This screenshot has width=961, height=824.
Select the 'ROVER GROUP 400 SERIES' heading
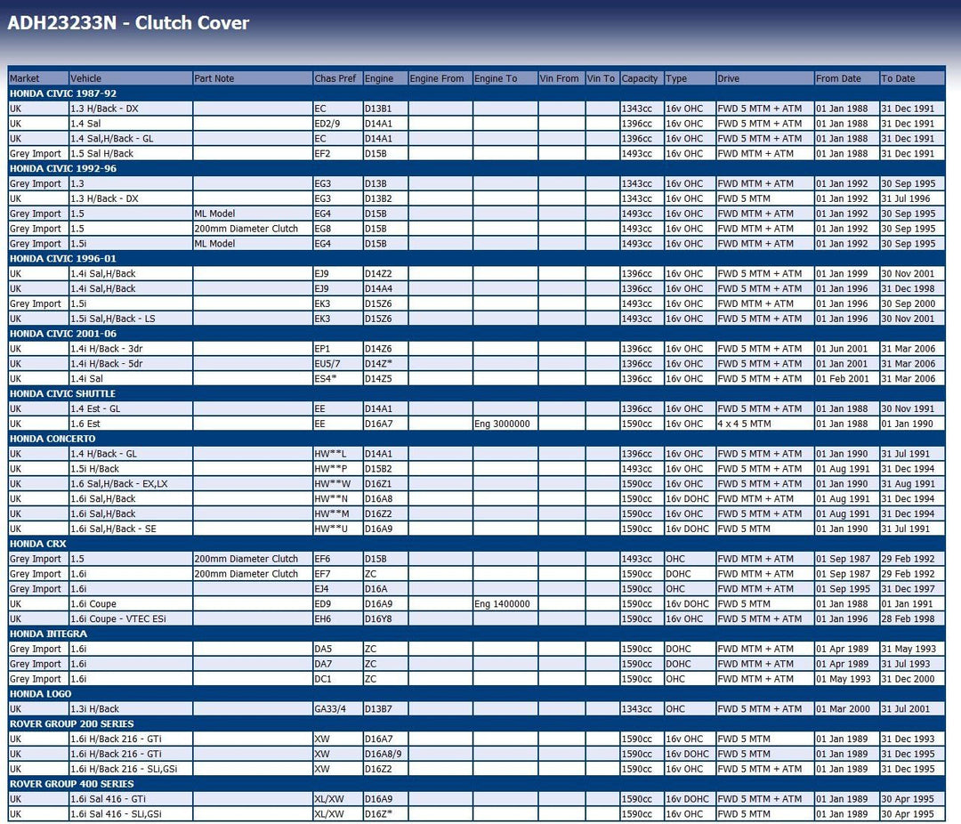coord(72,784)
